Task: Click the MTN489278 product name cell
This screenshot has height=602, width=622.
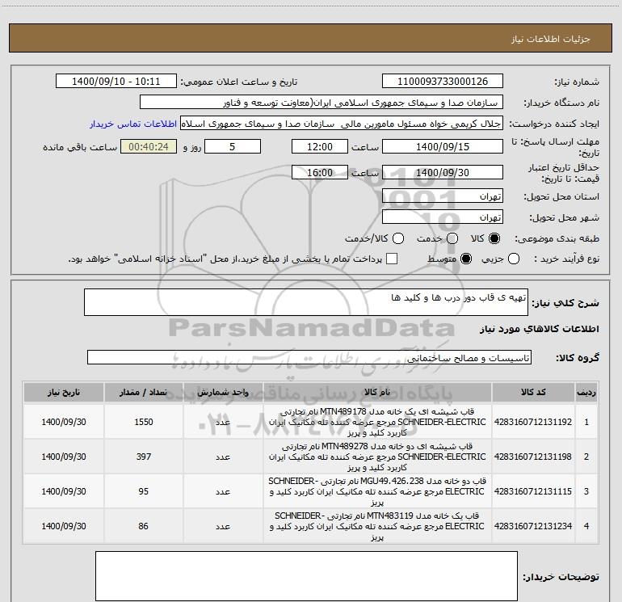Action: 377,457
